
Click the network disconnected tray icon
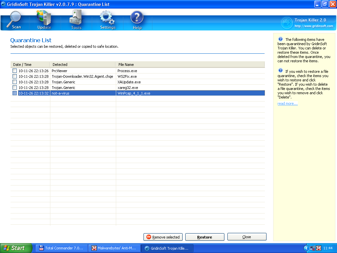(313, 248)
